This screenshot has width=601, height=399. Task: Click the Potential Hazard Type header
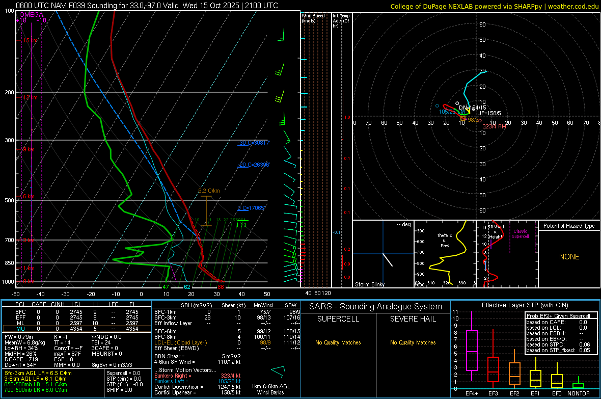point(569,226)
